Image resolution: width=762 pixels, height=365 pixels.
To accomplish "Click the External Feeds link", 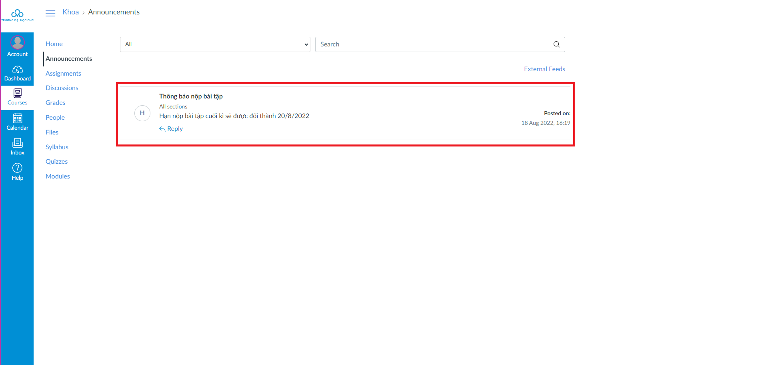I will (x=544, y=69).
